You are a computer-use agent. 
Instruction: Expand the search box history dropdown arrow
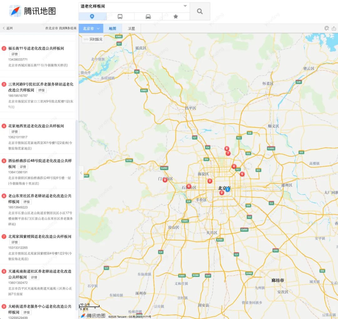coord(185,6)
